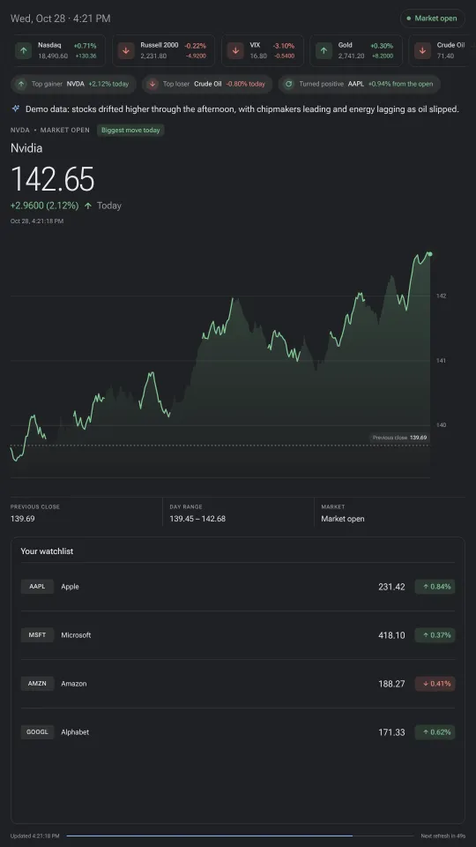
Task: Click the Crude Oil down-arrow icon
Action: coord(422,51)
